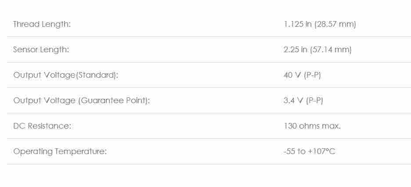Select the 130 ohms resistance value
411x187 pixels.
click(302, 126)
